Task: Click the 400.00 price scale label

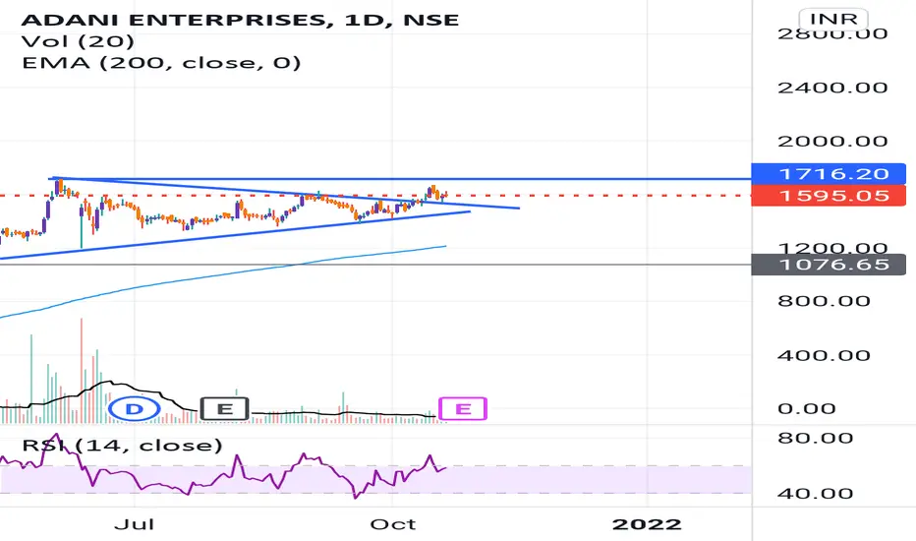Action: (824, 355)
